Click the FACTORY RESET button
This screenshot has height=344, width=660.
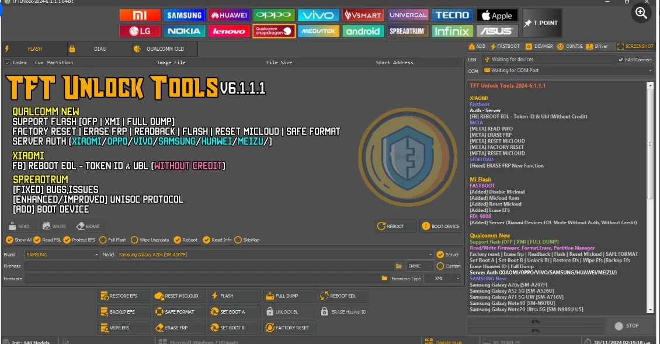pos(290,328)
